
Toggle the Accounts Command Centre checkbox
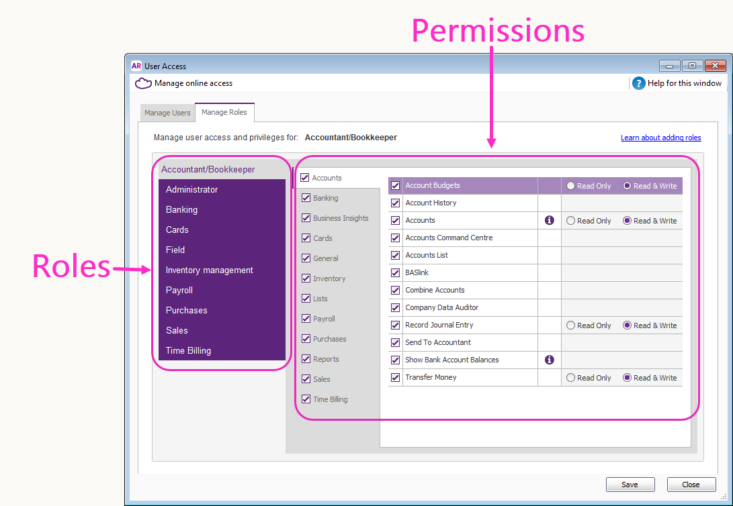396,238
